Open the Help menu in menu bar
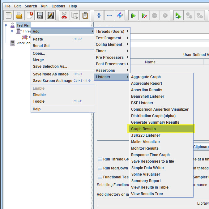 pyautogui.click(x=73, y=6)
